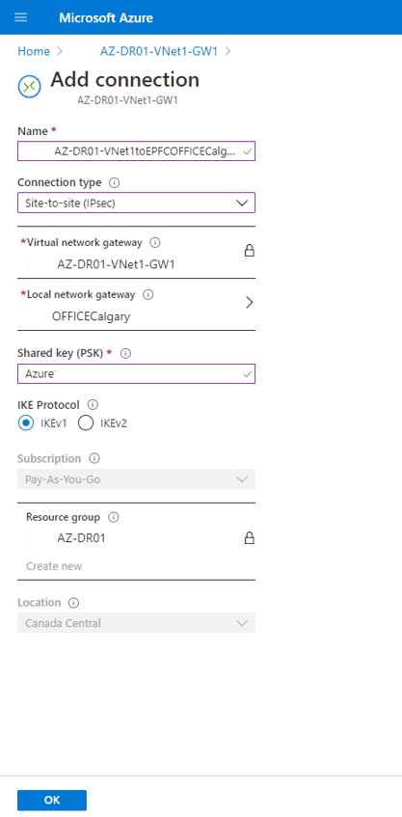
Task: Show info tooltip for Shared key (PSK)
Action: [125, 353]
